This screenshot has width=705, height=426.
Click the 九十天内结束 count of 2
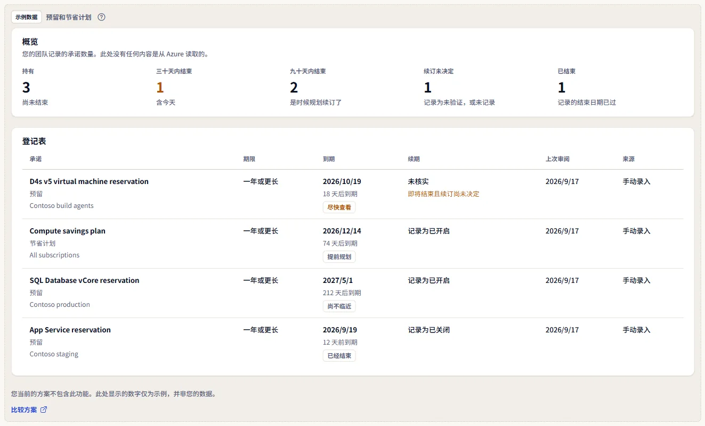coord(294,87)
